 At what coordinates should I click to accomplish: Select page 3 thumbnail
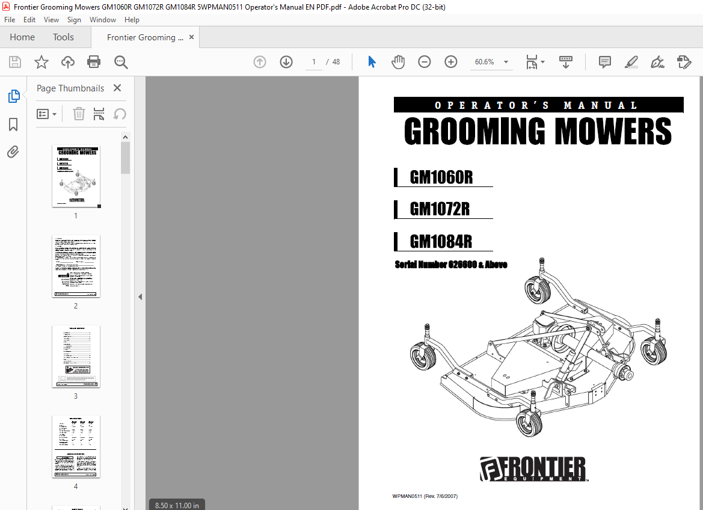[x=76, y=356]
